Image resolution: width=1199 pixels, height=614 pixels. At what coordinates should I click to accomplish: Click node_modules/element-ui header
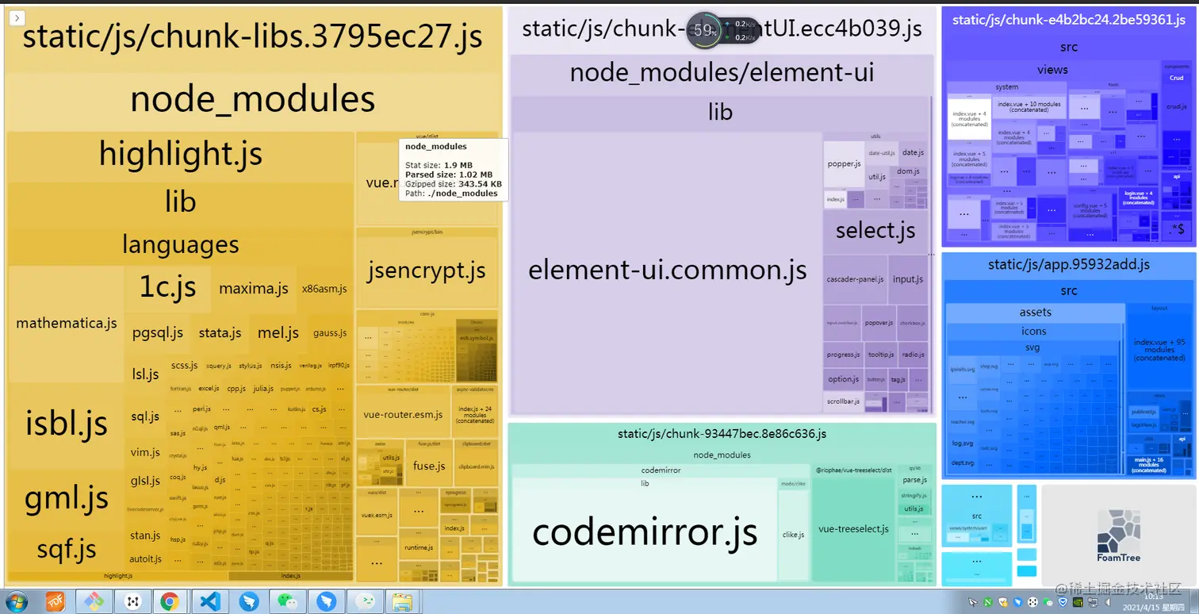(x=722, y=73)
